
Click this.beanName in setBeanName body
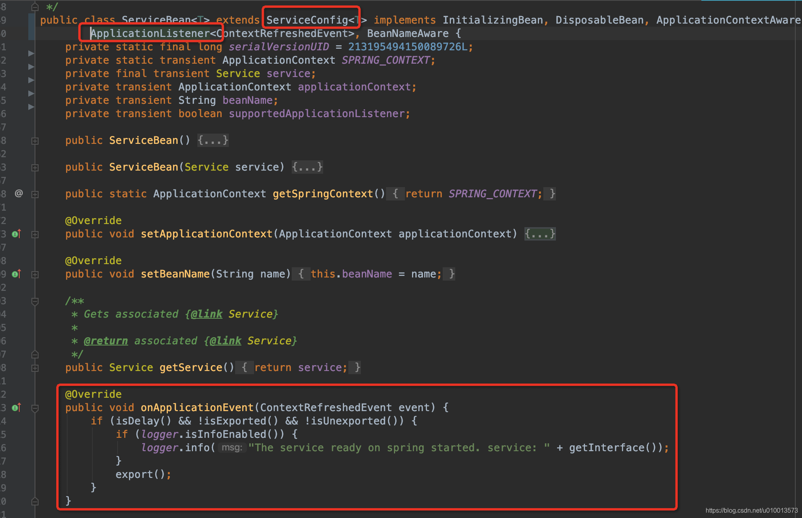click(x=351, y=274)
